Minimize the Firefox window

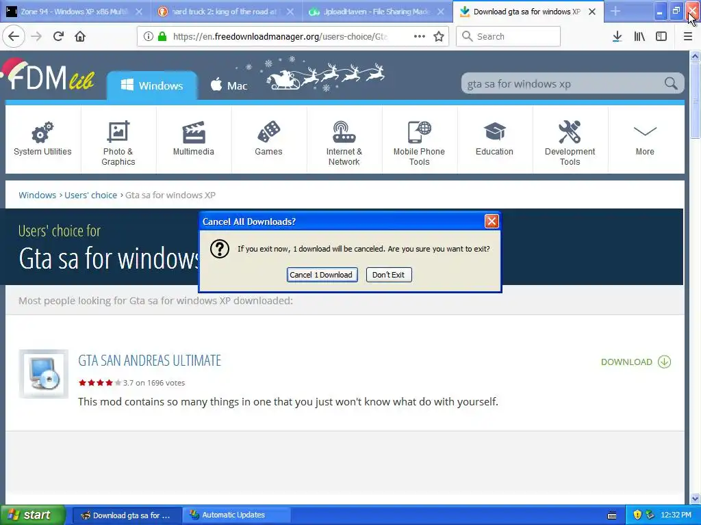[x=659, y=11]
